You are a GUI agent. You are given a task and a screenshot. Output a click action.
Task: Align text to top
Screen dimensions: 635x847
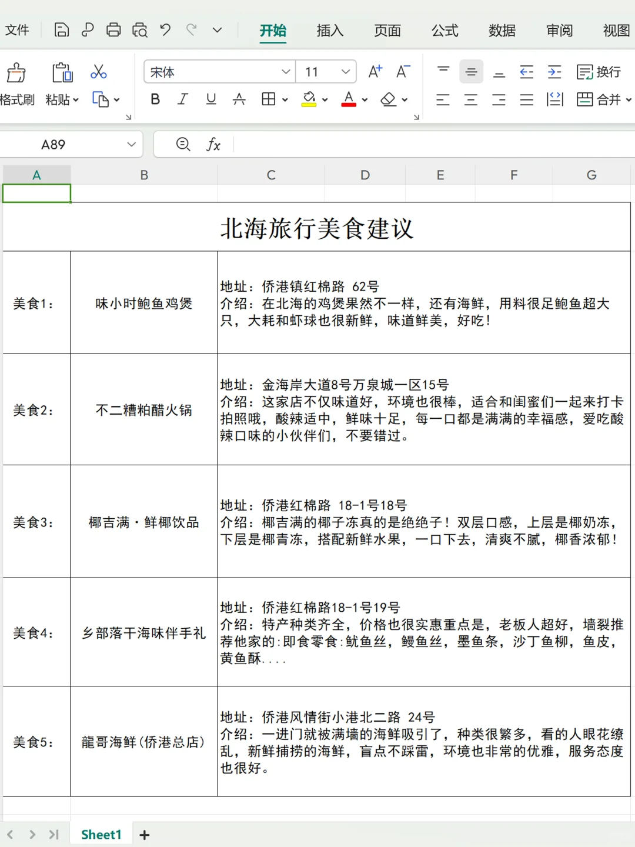coord(443,72)
